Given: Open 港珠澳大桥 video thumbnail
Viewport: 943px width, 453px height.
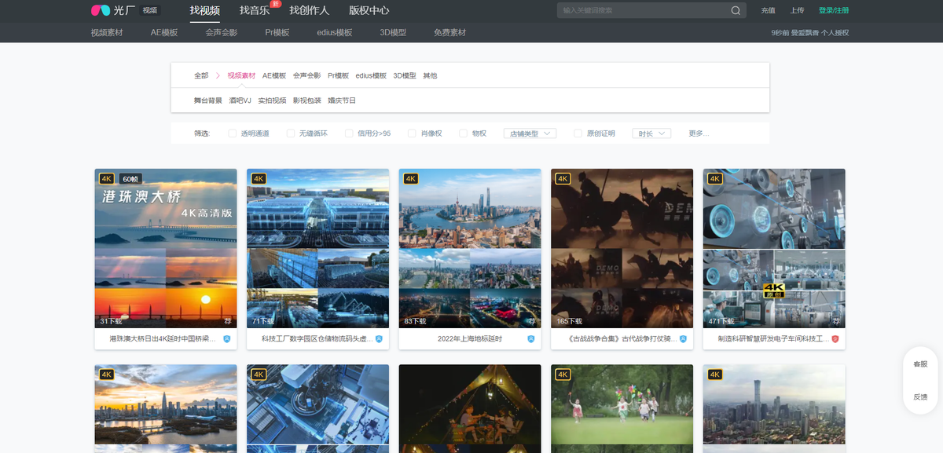Looking at the screenshot, I should [x=166, y=248].
